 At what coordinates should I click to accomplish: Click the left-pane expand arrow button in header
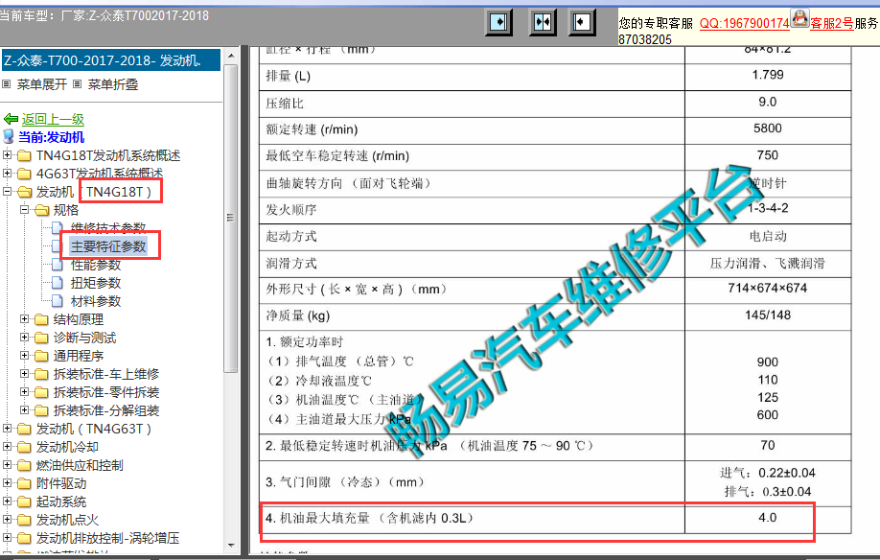coord(498,22)
